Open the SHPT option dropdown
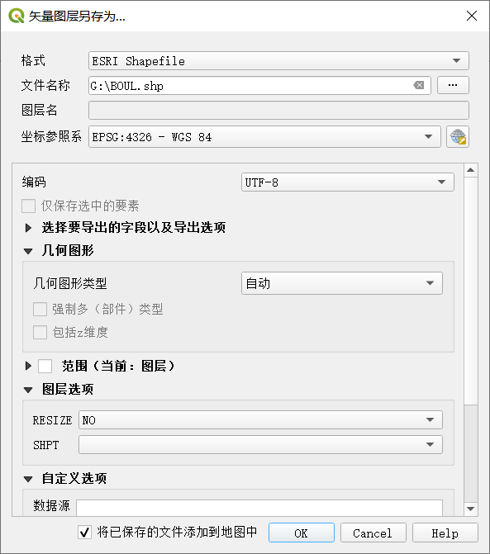The image size is (490, 554). tap(260, 444)
